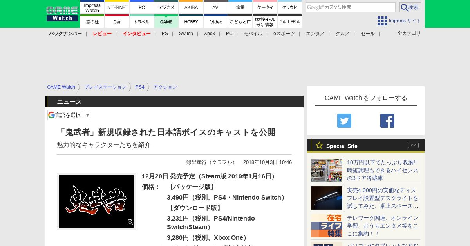This screenshot has height=246, width=470.
Task: Open the 在宅ライフ特集 thumbnail
Action: coord(327,226)
